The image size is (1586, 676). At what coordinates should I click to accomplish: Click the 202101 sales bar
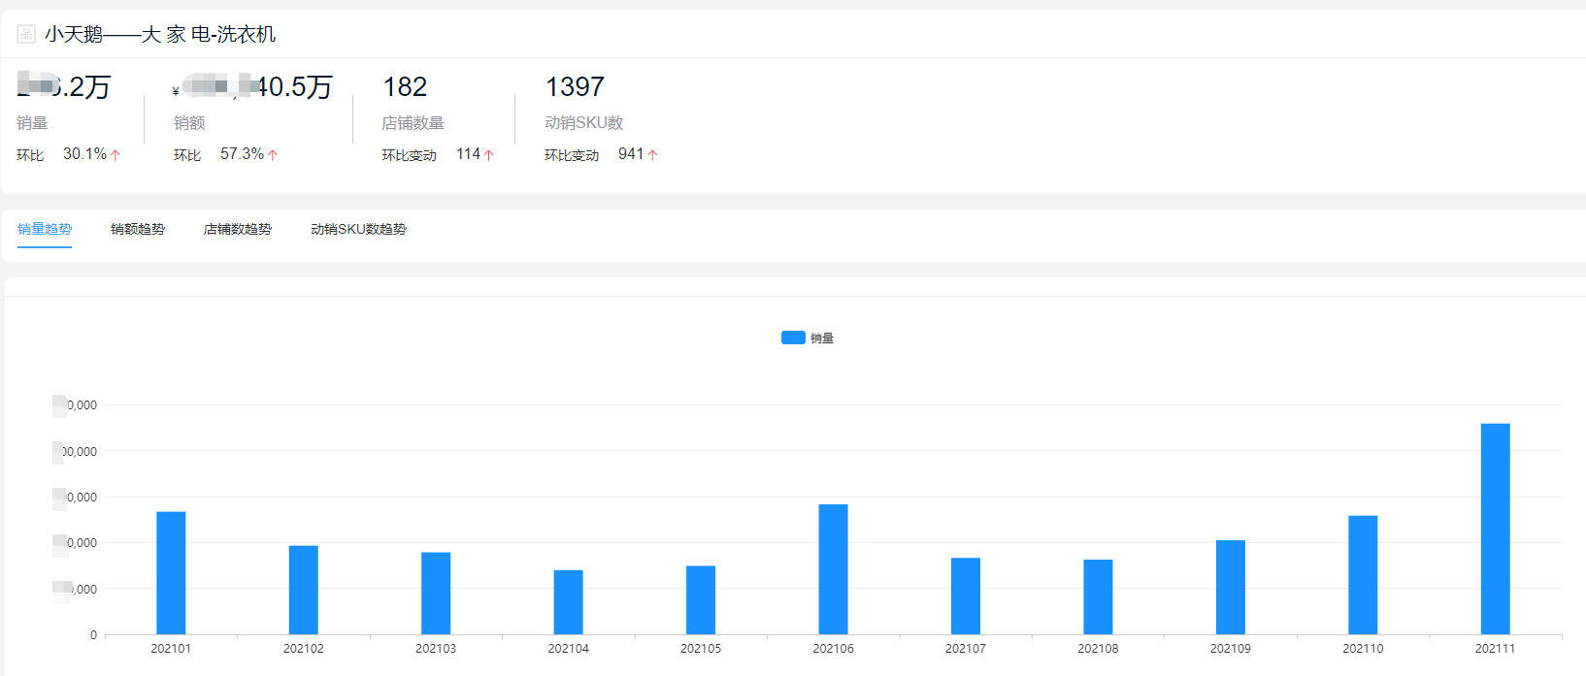[x=171, y=573]
